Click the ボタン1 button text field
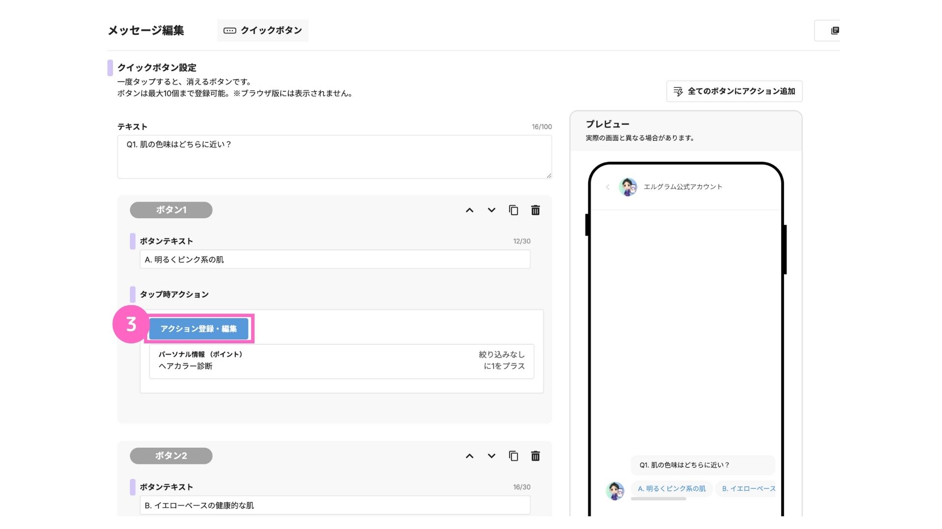 [335, 260]
